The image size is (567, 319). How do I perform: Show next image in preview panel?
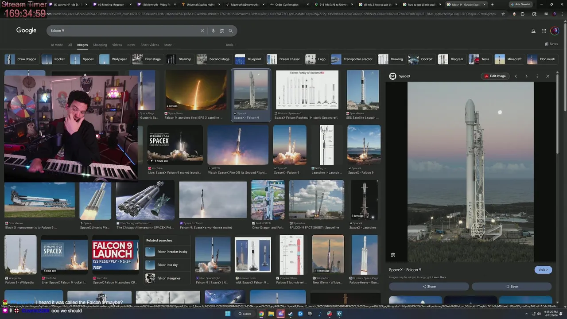tap(526, 76)
